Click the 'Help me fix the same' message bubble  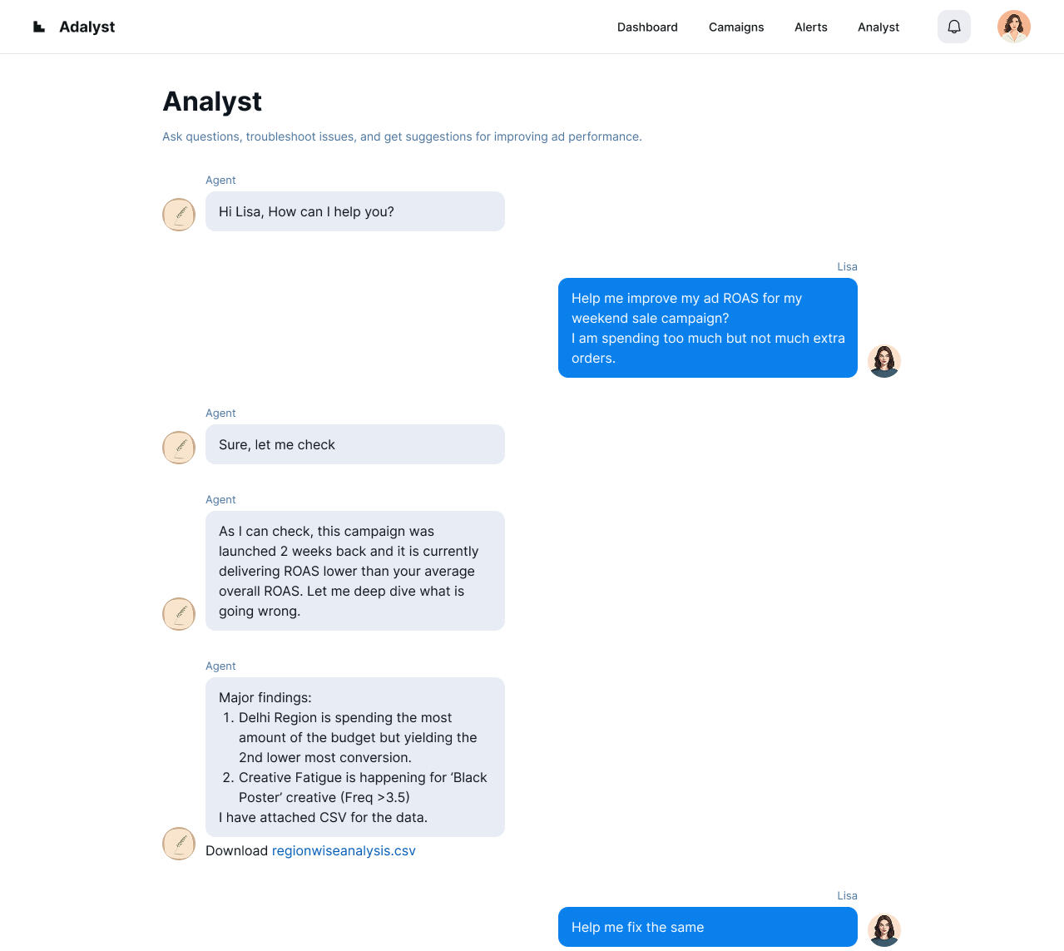click(707, 927)
